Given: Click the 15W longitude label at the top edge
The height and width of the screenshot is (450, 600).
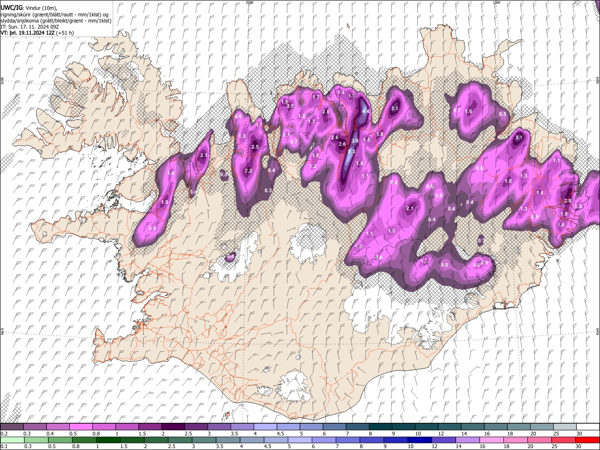Looking at the screenshot, I should click(x=497, y=2).
